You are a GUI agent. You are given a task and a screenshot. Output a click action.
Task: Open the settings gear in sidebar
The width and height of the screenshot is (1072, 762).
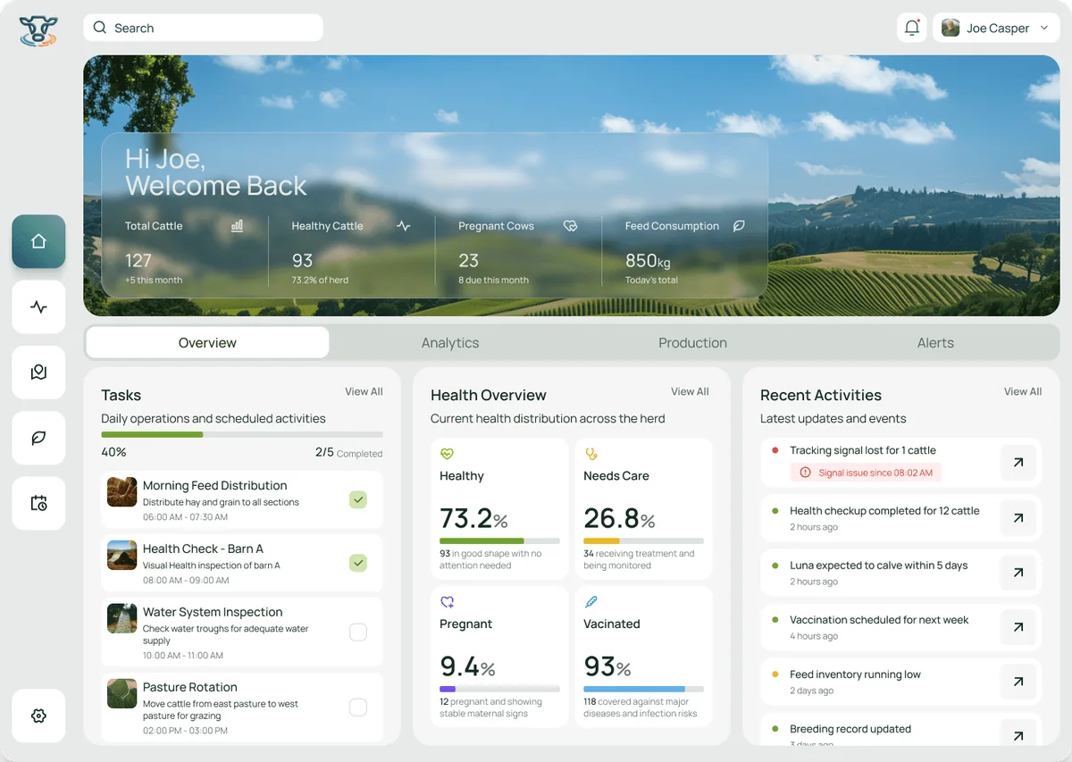[x=38, y=716]
